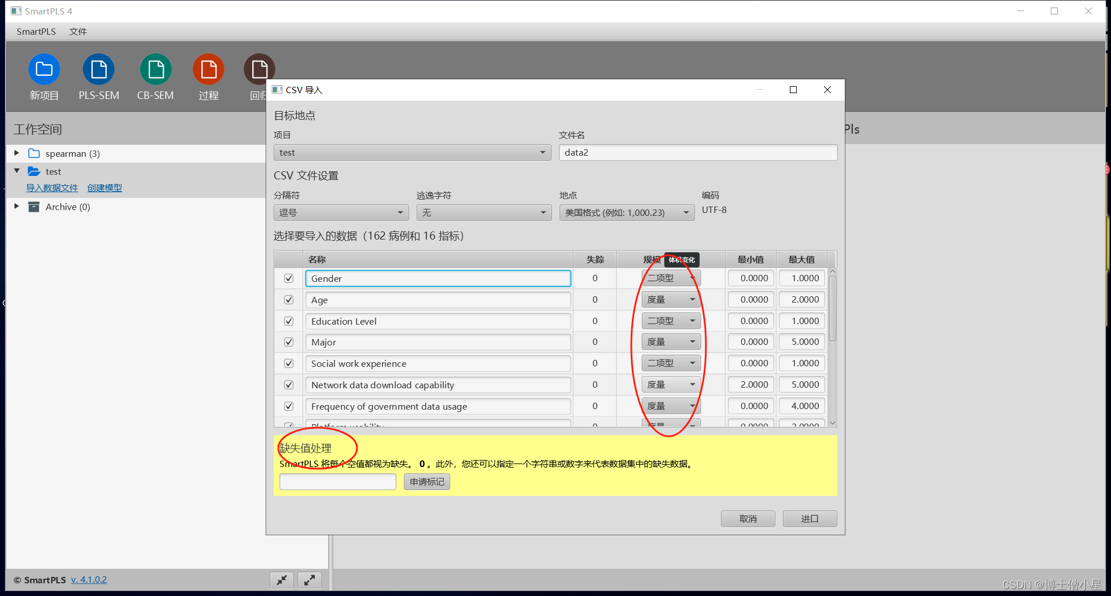Open the SmartPLS menu
1111x596 pixels.
coord(35,31)
